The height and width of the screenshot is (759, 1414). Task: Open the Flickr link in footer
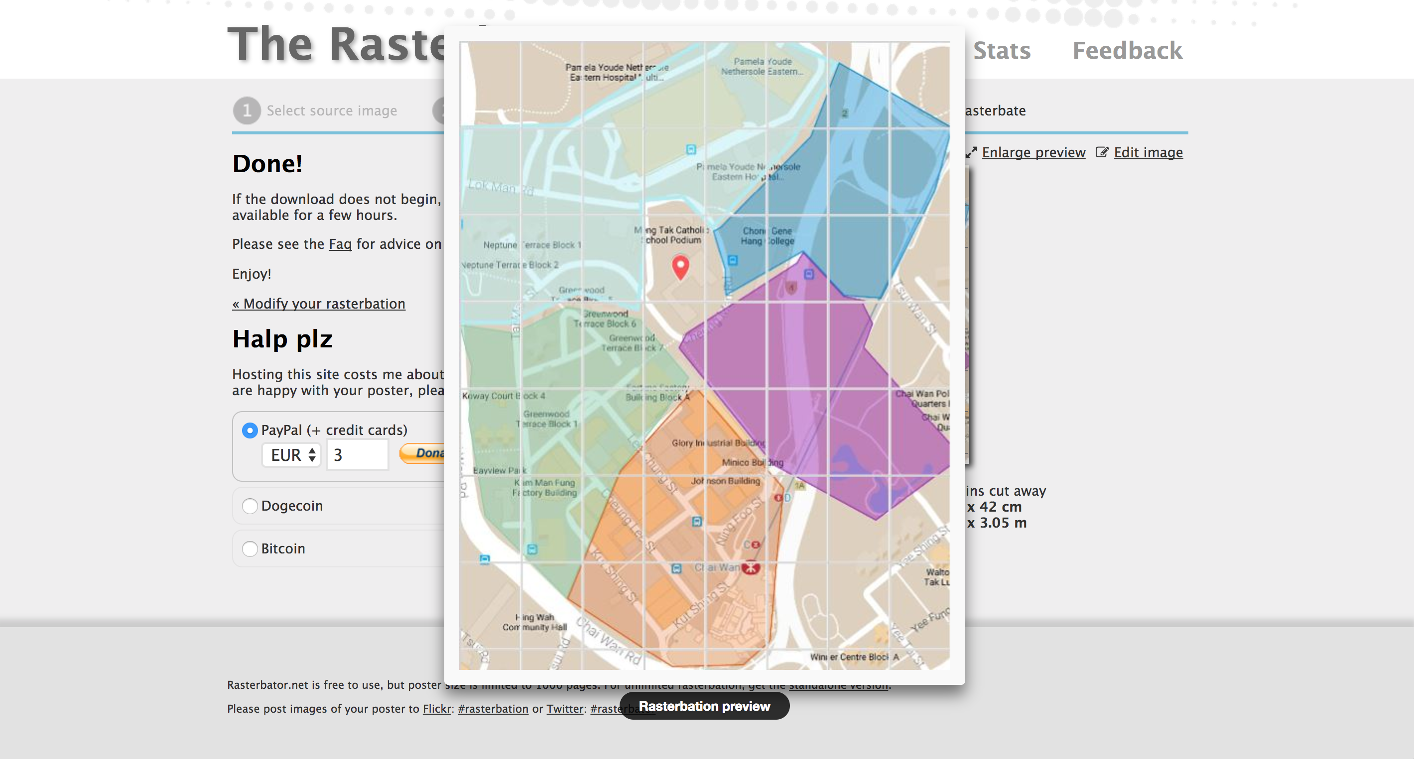pyautogui.click(x=436, y=709)
